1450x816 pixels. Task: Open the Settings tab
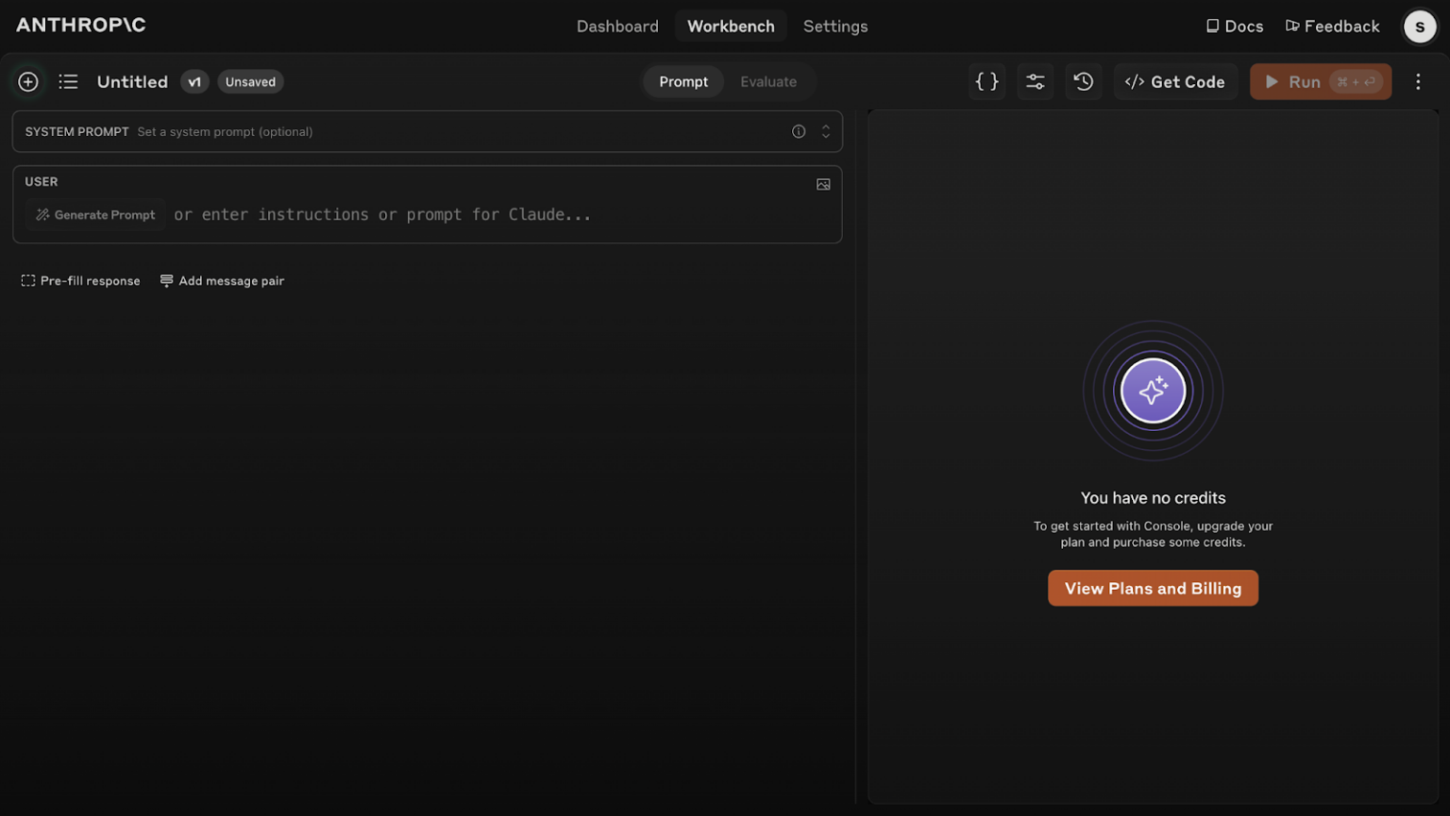click(835, 26)
